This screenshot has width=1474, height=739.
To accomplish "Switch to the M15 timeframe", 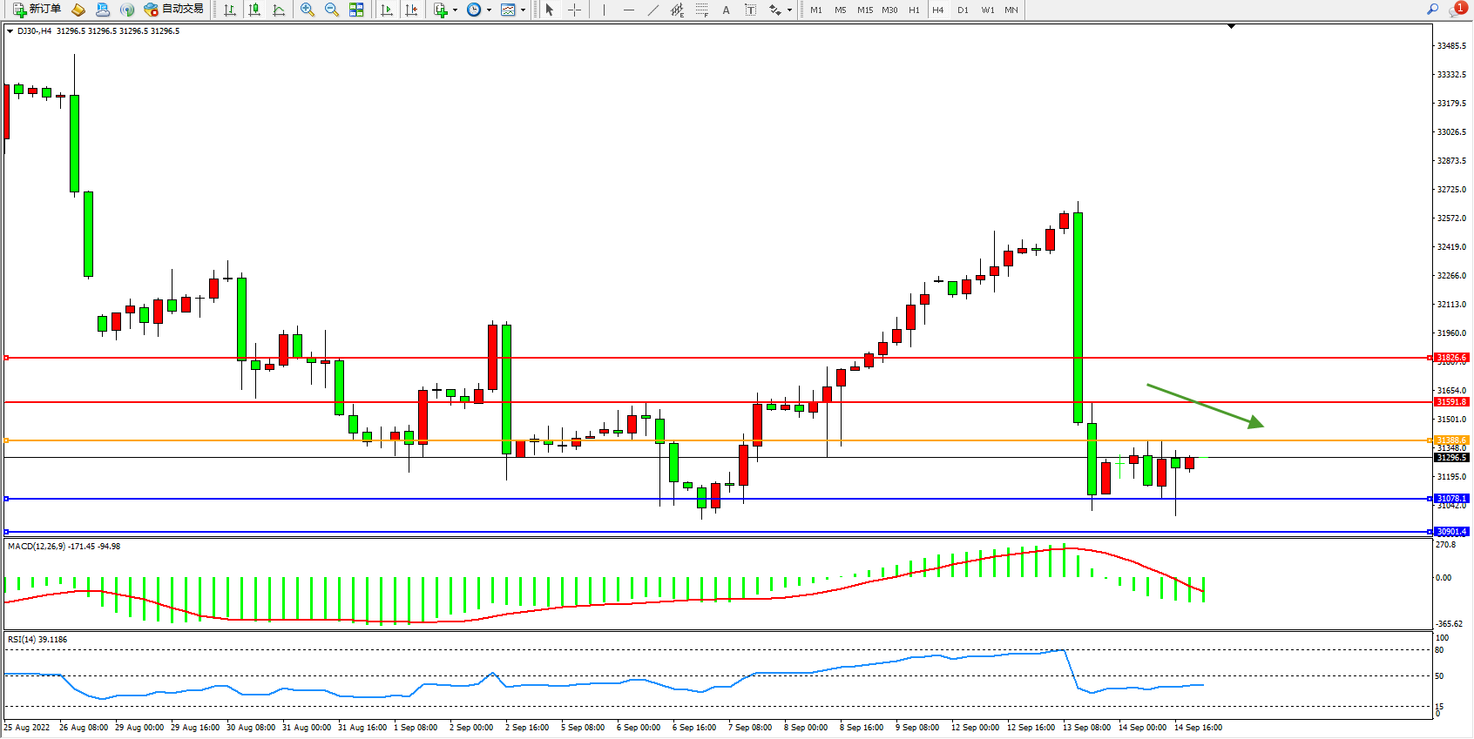I will [864, 10].
